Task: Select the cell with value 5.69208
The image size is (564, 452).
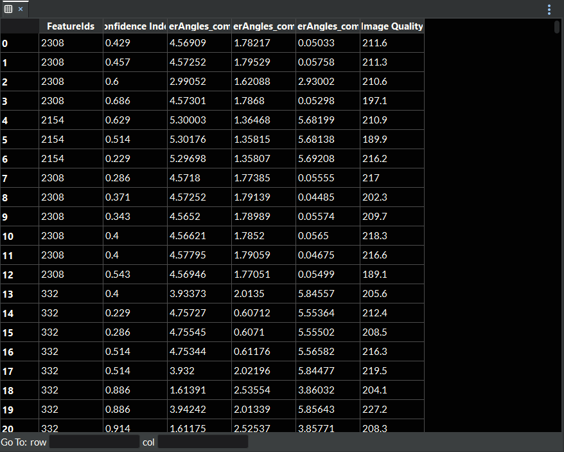Action: (x=328, y=159)
